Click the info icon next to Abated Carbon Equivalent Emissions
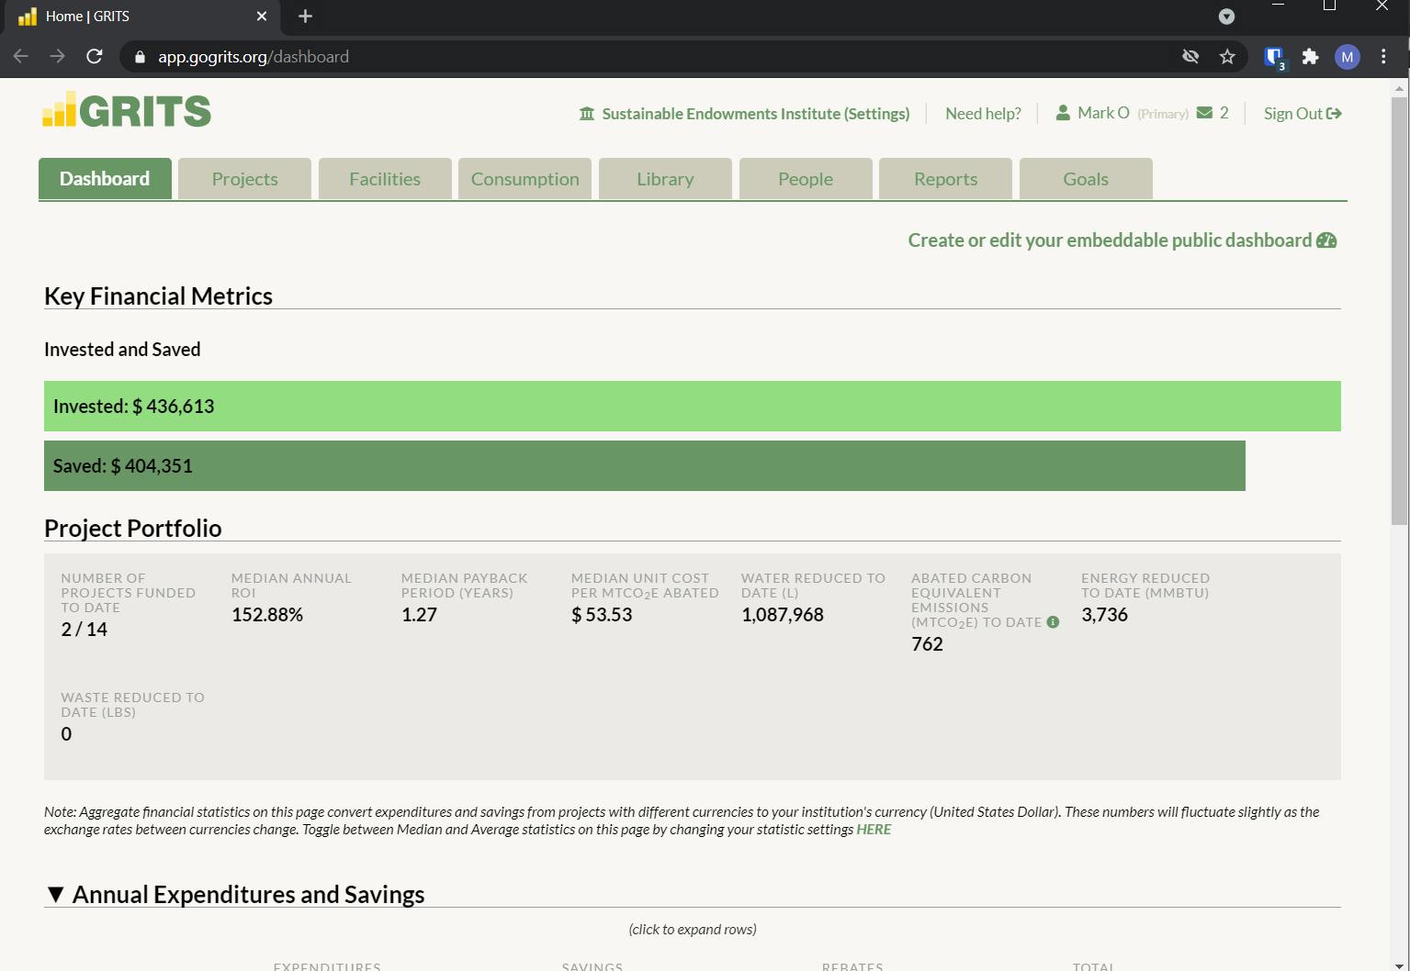1410x971 pixels. (1052, 621)
